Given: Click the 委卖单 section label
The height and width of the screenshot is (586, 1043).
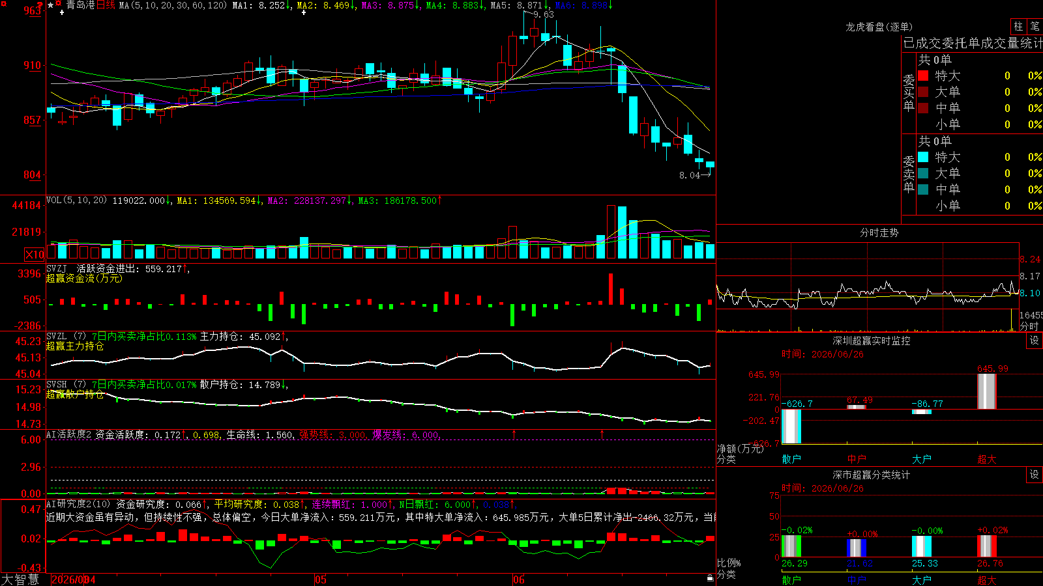Looking at the screenshot, I should [x=909, y=174].
